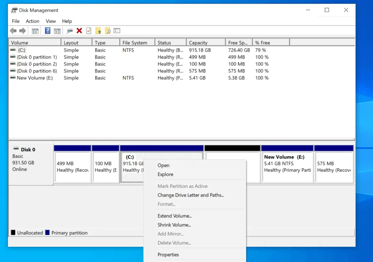Click the 726.40 GB free space value
The height and width of the screenshot is (262, 373).
click(x=239, y=50)
